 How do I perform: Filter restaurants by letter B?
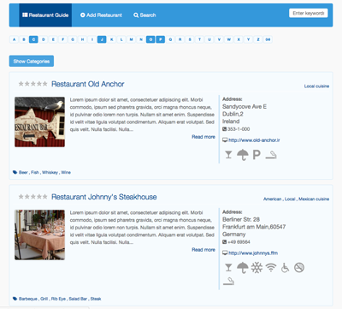point(24,39)
